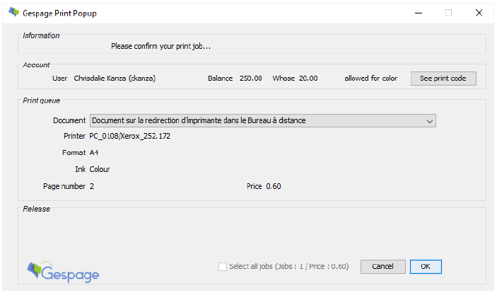Image resolution: width=497 pixels, height=293 pixels.
Task: Click the 'Please confirm your print job' message
Action: pos(160,47)
